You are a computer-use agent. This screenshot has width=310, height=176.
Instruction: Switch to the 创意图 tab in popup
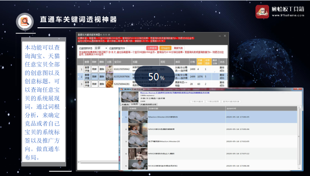point(134,104)
